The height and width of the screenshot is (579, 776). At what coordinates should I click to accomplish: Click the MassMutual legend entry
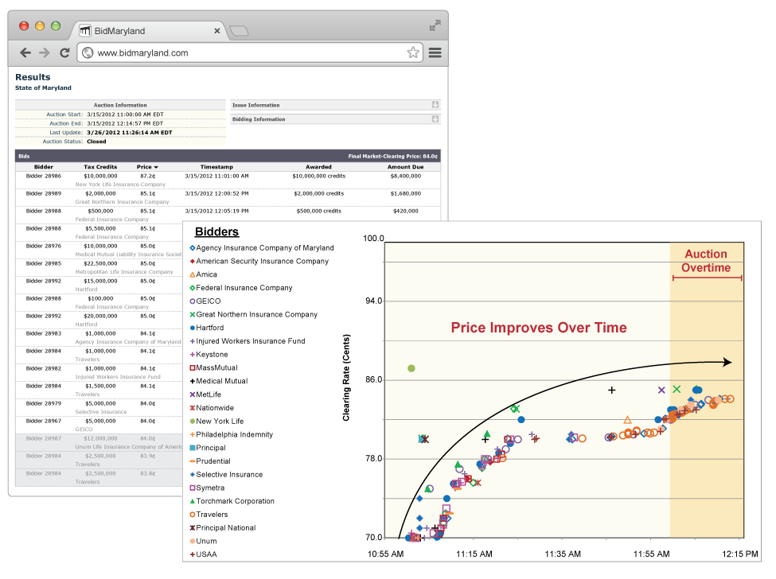[214, 368]
